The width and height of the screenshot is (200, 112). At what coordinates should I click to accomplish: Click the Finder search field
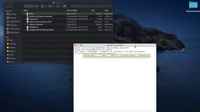[x=91, y=6]
